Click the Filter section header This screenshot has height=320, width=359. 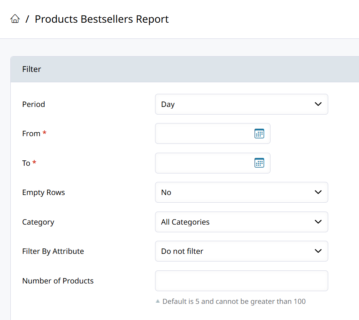click(32, 69)
